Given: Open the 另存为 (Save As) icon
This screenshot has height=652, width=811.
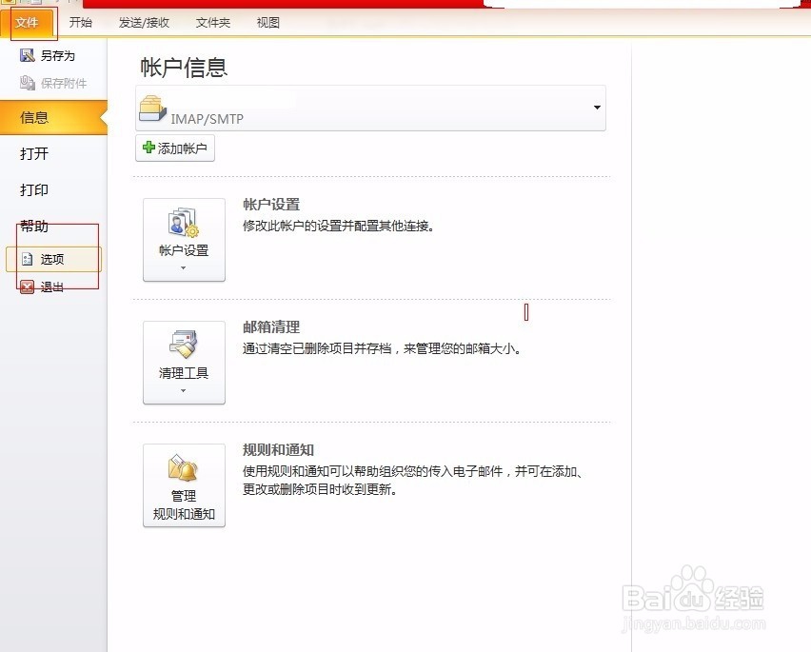Looking at the screenshot, I should (27, 54).
